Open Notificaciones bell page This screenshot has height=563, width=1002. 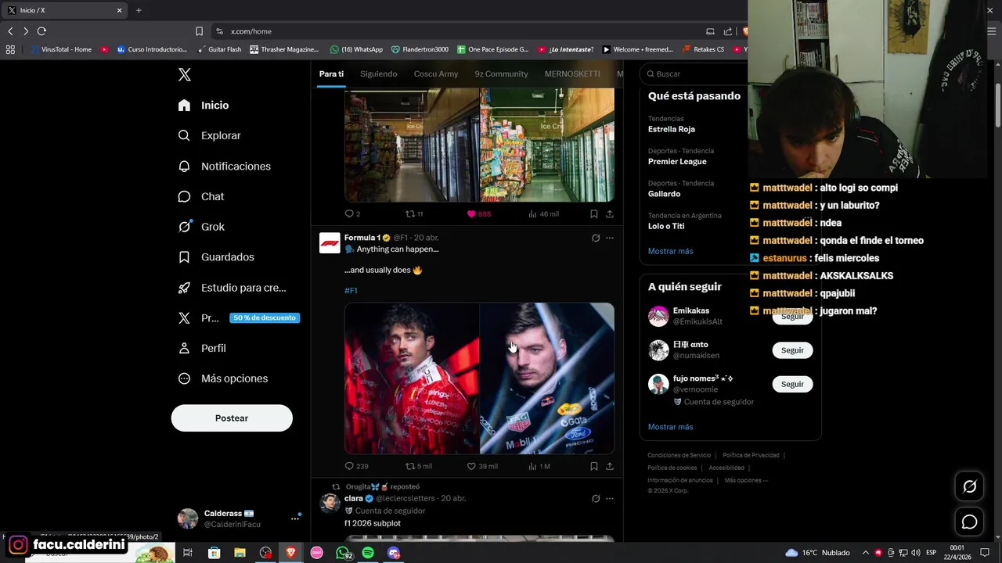pos(224,166)
